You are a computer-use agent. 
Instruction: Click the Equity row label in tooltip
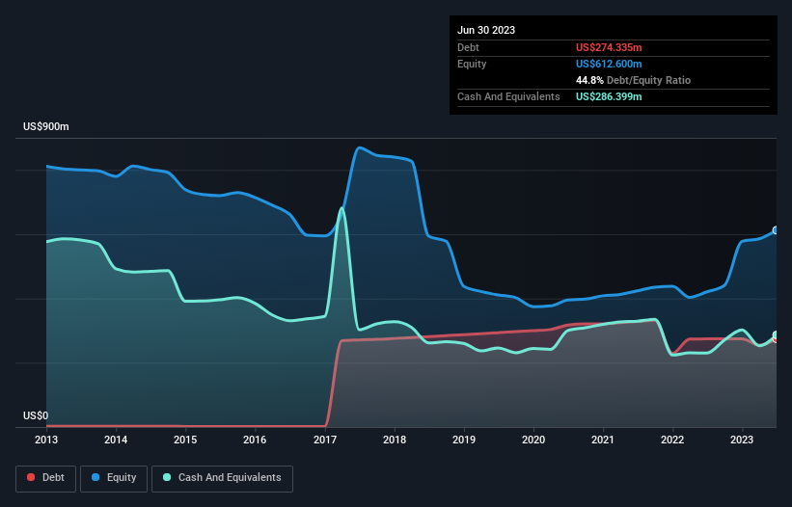pyautogui.click(x=472, y=64)
